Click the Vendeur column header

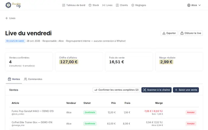[71, 103]
